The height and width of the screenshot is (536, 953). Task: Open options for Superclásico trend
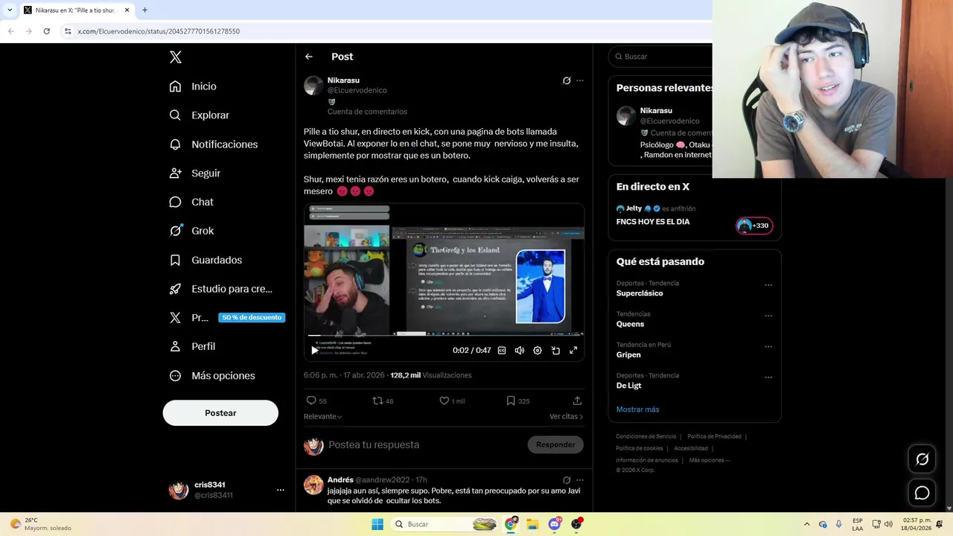[768, 285]
